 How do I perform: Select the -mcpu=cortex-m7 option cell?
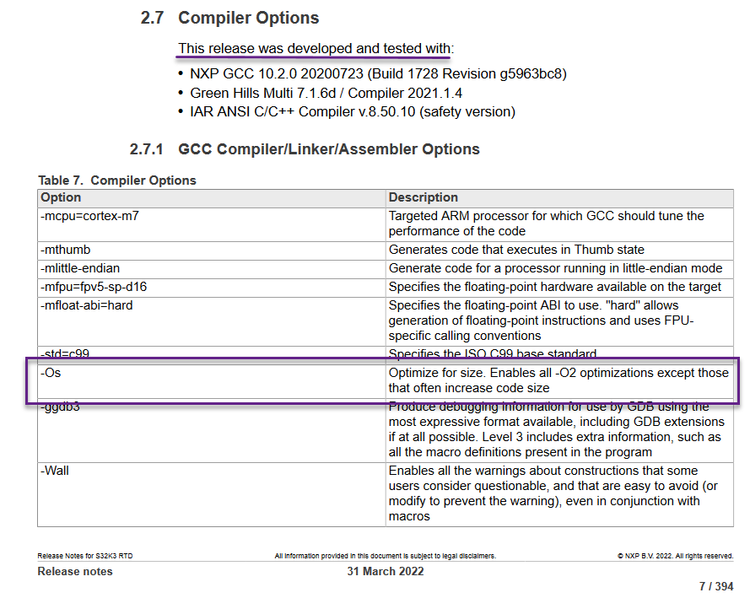coord(90,216)
